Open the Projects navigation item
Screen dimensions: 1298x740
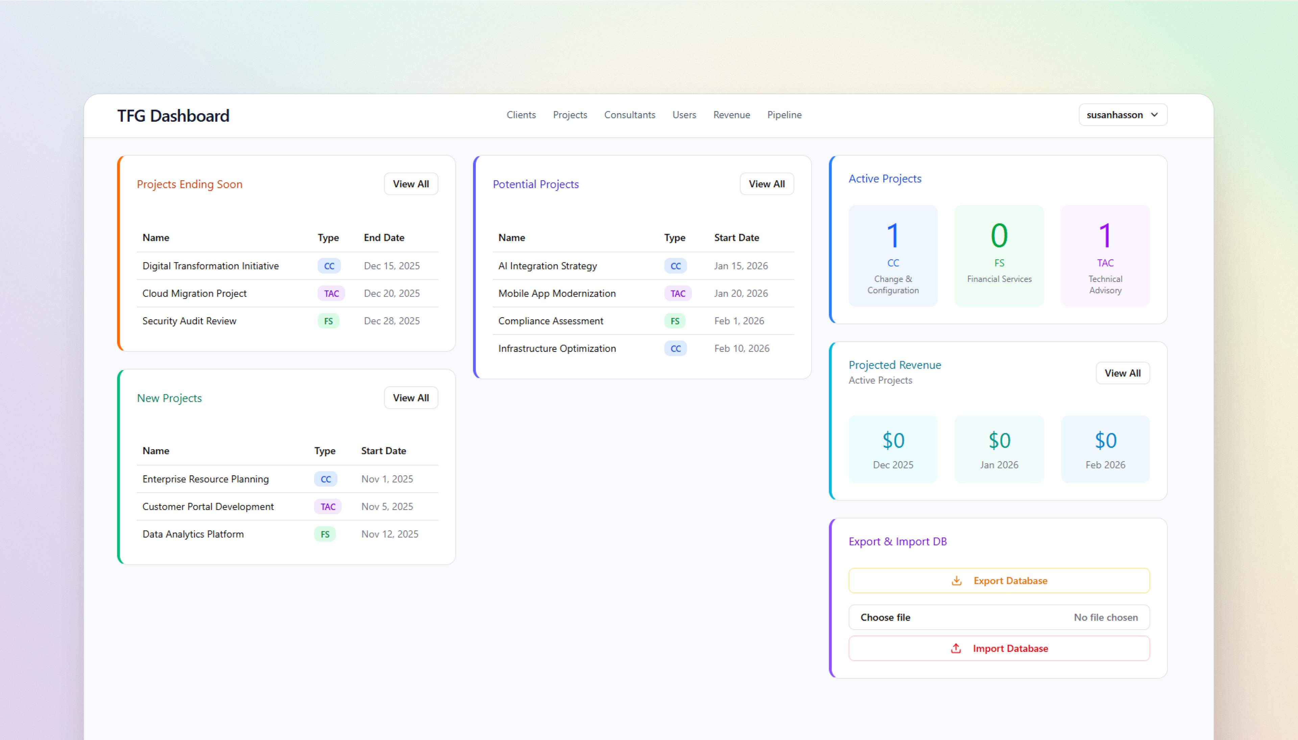tap(570, 114)
